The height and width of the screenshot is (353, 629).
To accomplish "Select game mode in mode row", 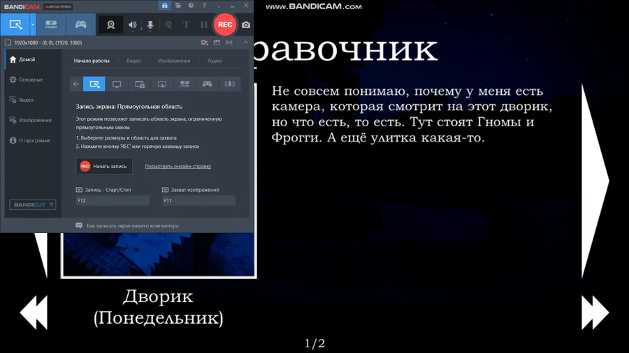I will (x=207, y=84).
